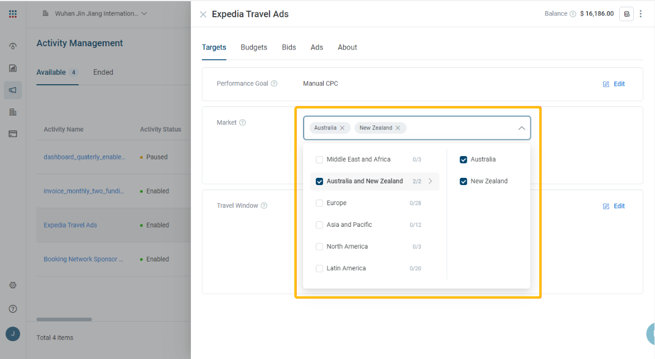655x359 pixels.
Task: Click the Performance Goal help icon
Action: point(274,84)
